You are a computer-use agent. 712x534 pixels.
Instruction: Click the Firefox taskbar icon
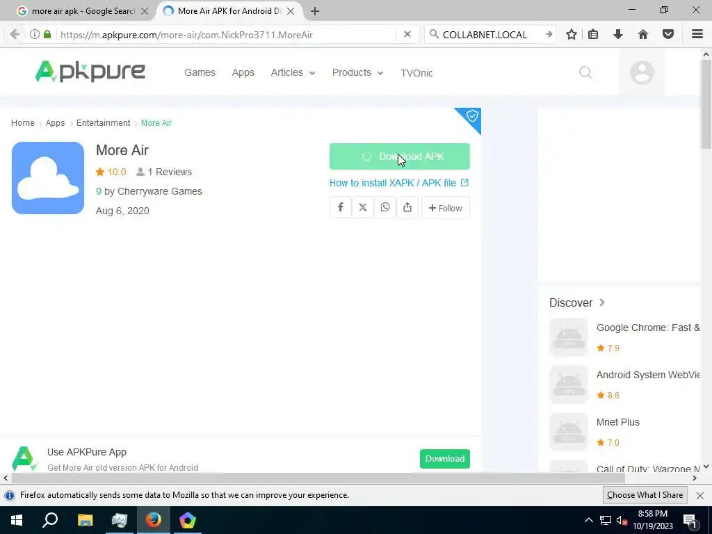point(154,520)
